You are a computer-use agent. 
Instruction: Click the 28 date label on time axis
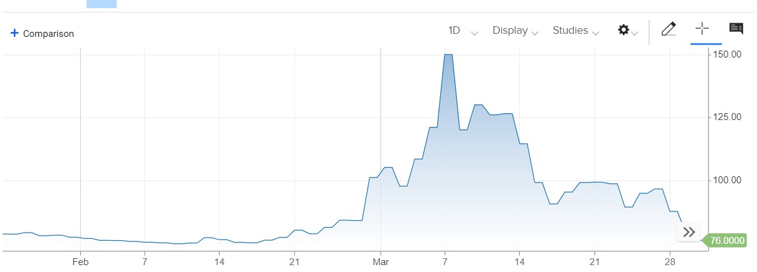[670, 260]
